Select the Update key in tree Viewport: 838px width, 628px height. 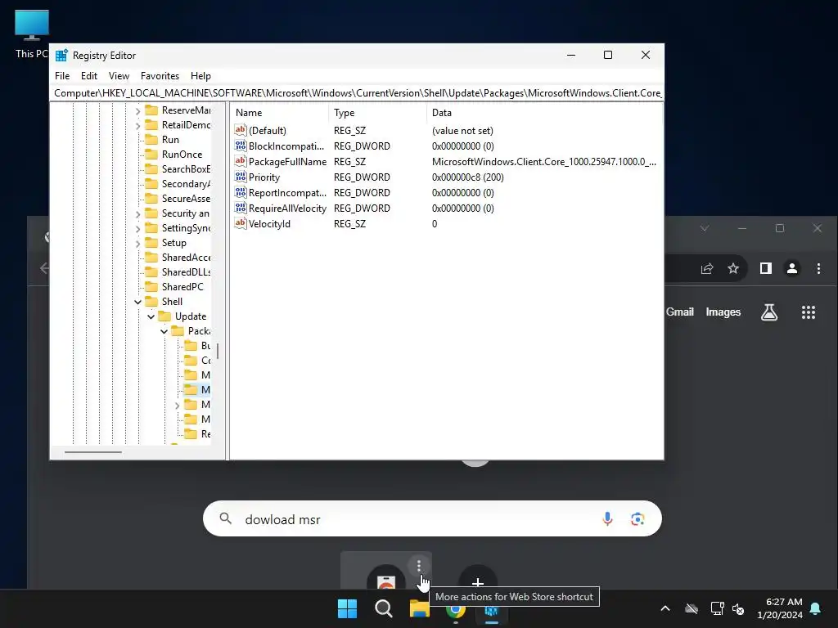(x=191, y=316)
